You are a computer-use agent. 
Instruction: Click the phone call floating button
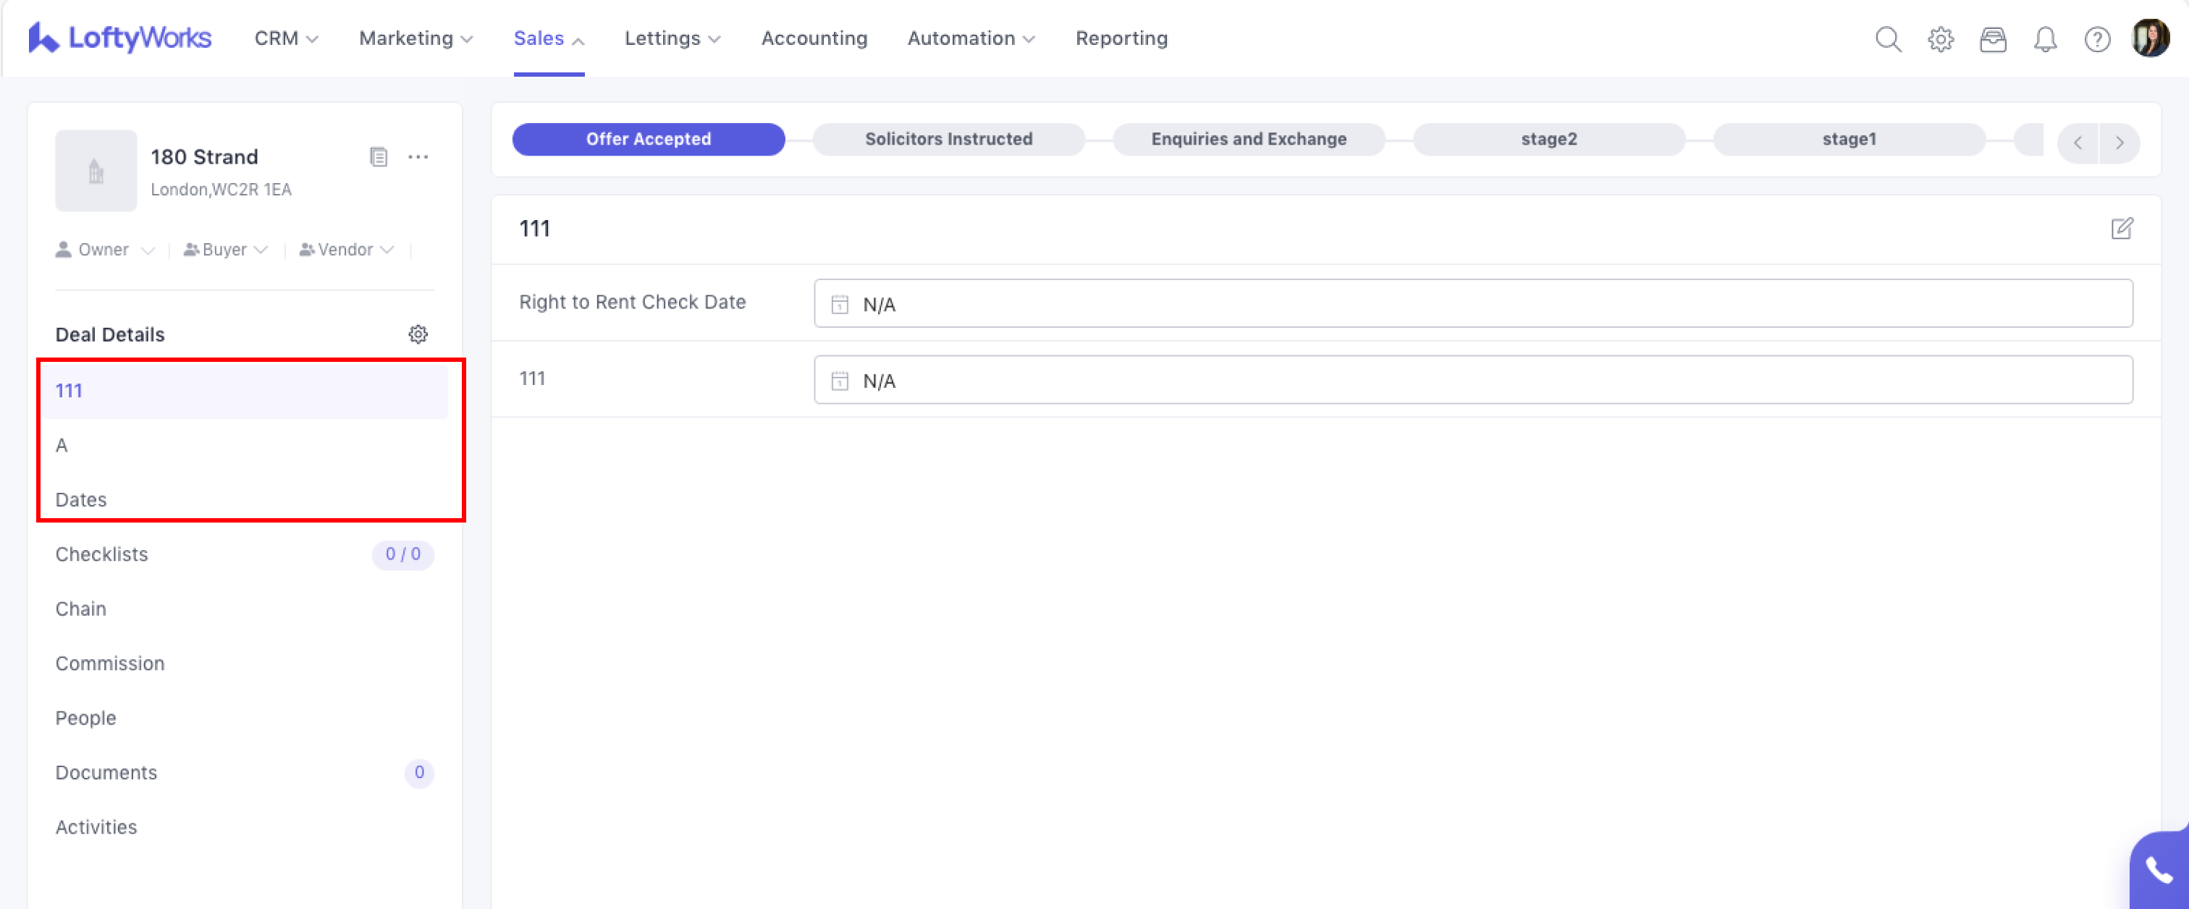pyautogui.click(x=2159, y=870)
